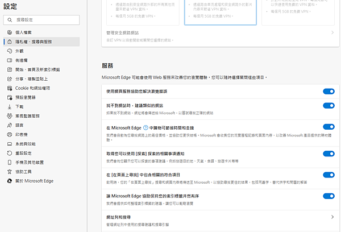
Task: Toggle 讓 Microsoft Edge 協助保持索引標籤井然有序 switch
Action: pos(328,196)
